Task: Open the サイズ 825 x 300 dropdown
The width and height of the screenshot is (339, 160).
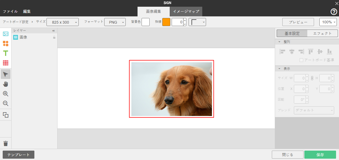Action: pyautogui.click(x=63, y=22)
